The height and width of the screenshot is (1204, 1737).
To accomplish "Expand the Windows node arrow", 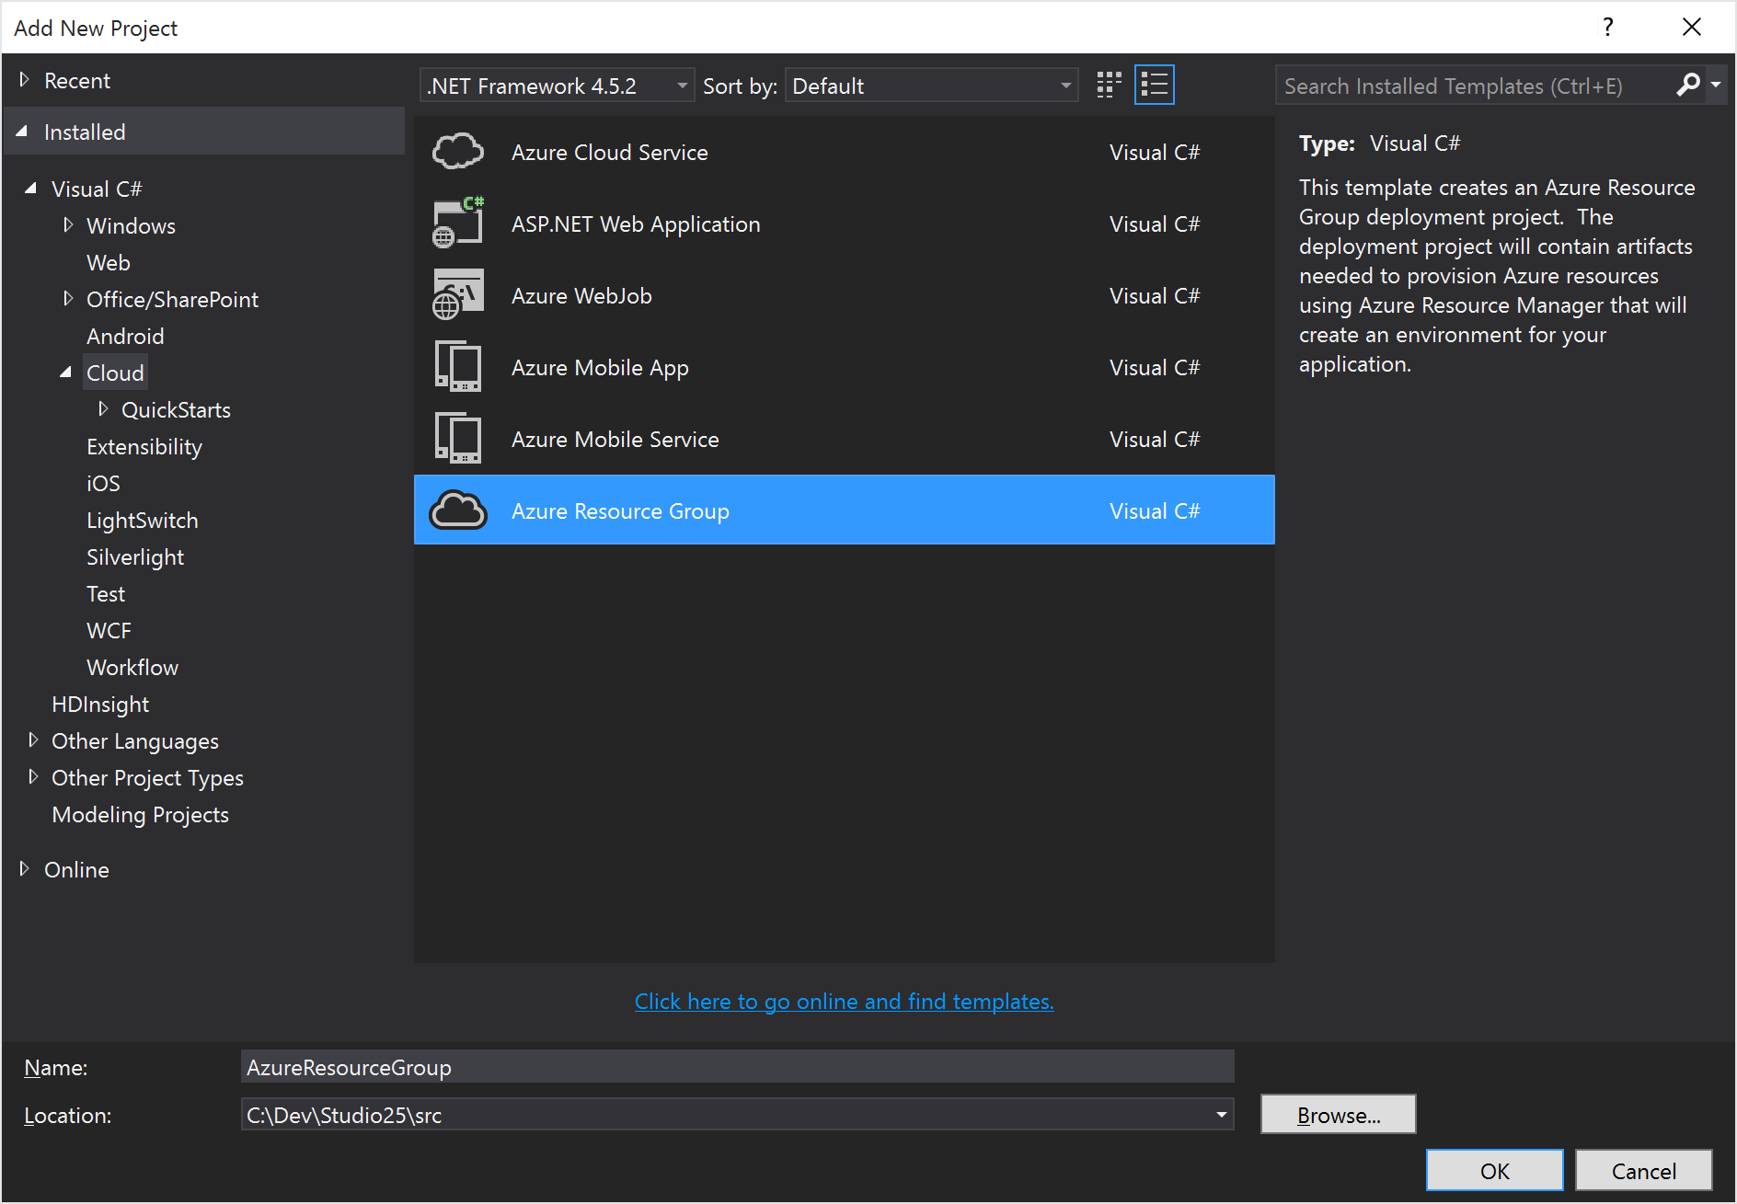I will pos(68,225).
